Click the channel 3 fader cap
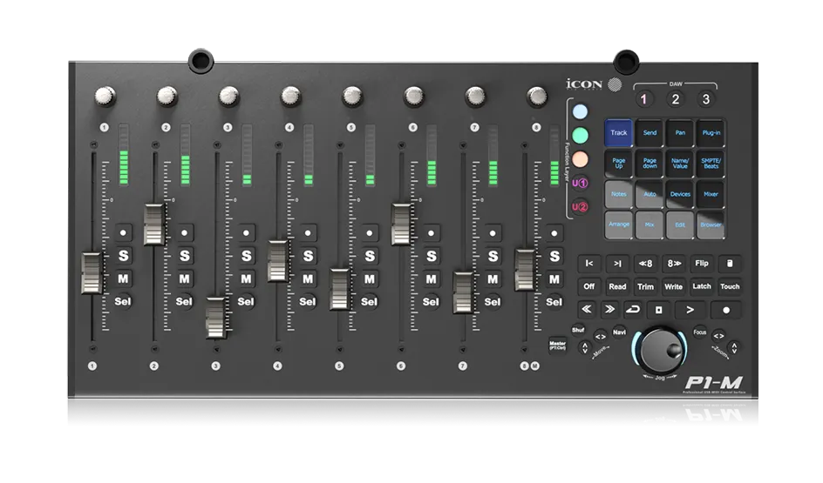Screen dimensions: 823x483 tap(215, 318)
